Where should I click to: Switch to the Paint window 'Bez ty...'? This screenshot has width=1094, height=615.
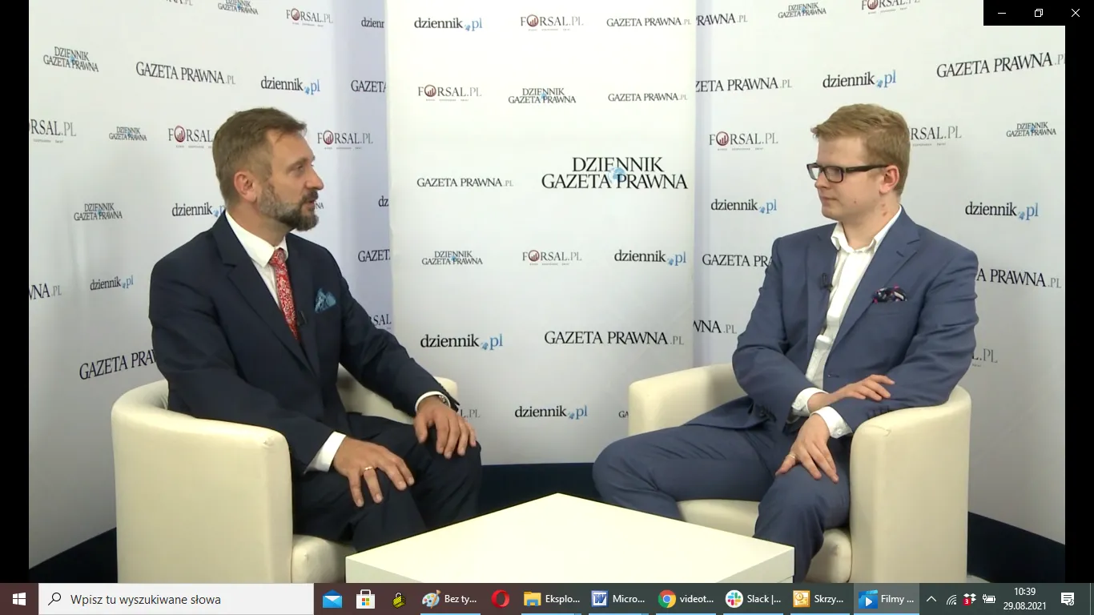(x=450, y=599)
